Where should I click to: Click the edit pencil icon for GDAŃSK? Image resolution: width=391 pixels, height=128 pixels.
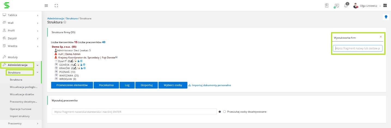tap(75, 65)
